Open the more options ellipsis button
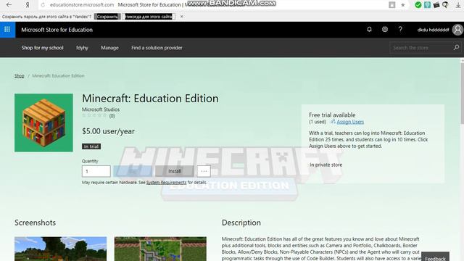Viewport: 464px width, 261px height. (x=204, y=171)
